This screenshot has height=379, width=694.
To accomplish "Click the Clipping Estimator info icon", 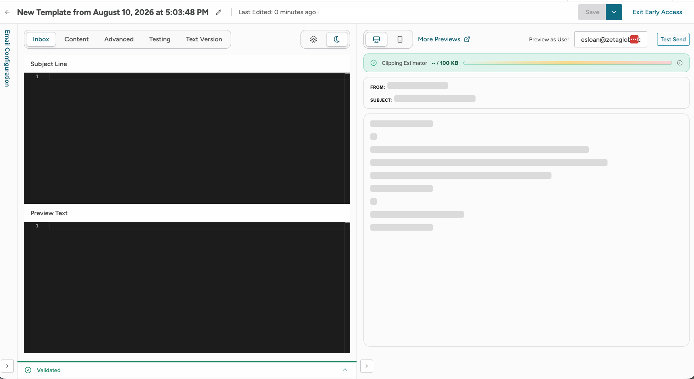I will coord(680,63).
